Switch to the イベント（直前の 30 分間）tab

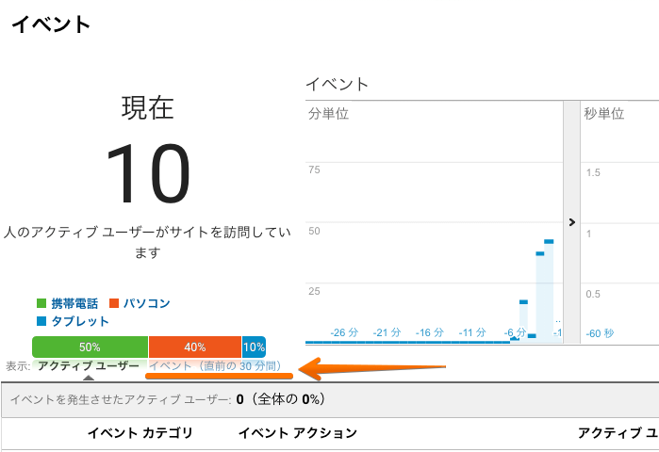pos(216,365)
